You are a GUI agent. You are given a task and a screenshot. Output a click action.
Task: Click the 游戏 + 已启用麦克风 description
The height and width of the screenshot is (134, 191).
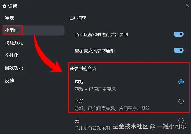pos(95,89)
